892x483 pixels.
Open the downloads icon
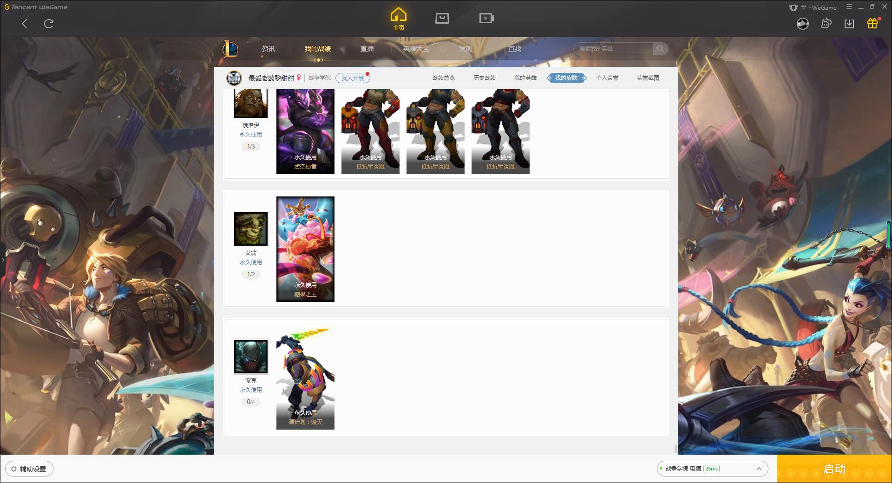[x=849, y=23]
